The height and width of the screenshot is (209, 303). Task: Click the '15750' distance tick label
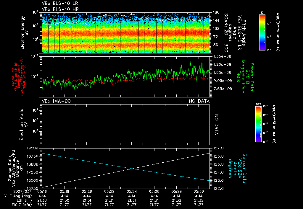(33, 189)
